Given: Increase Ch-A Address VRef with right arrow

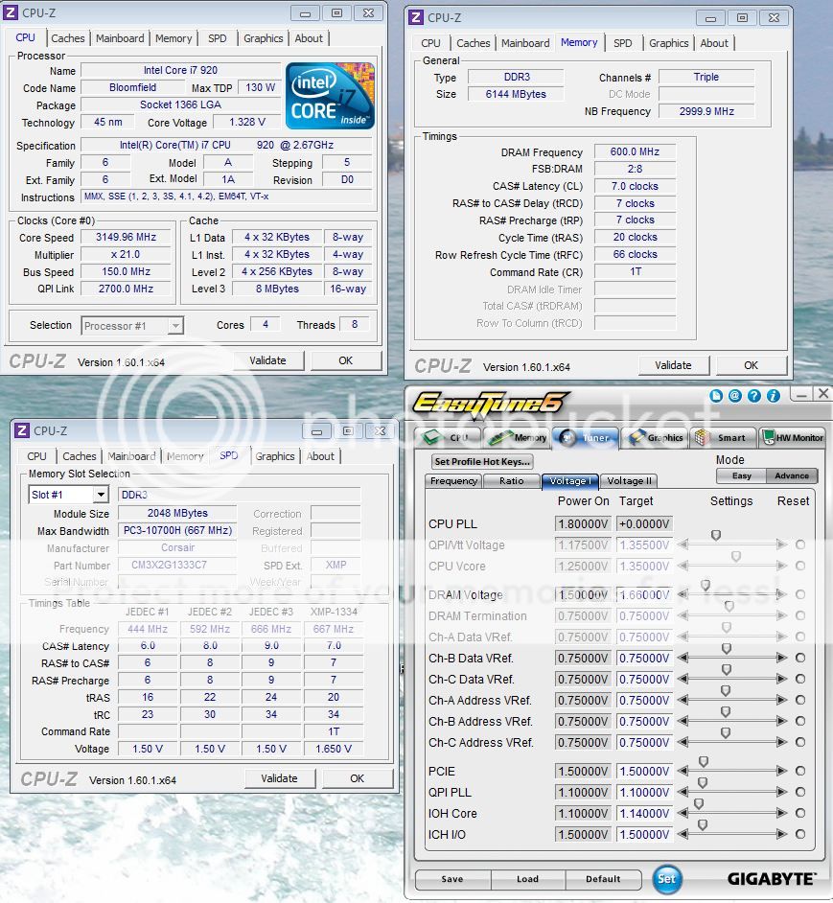Looking at the screenshot, I should tap(781, 701).
